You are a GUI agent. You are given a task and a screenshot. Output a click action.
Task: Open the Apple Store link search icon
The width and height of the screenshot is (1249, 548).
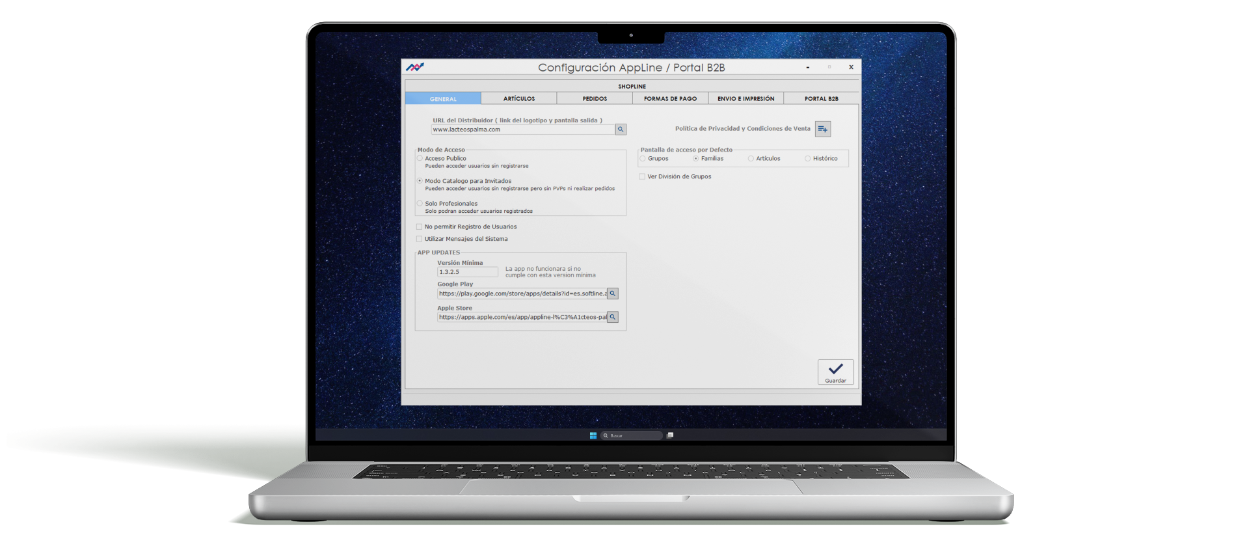point(613,317)
